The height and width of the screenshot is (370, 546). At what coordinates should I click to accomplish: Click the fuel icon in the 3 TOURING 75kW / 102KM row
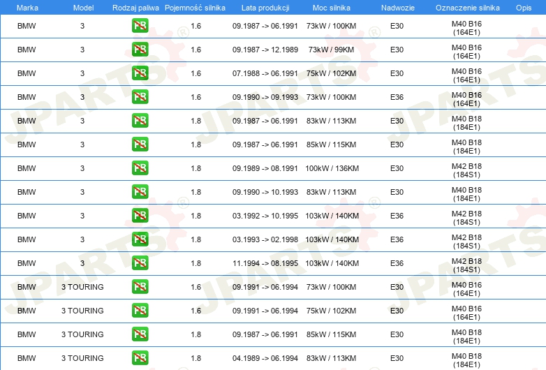[x=140, y=311]
